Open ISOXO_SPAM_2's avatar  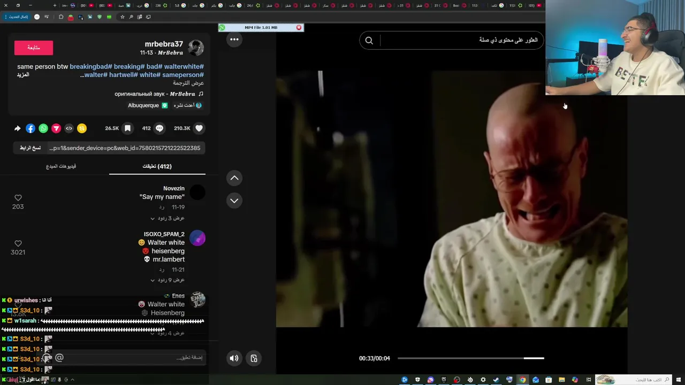pos(197,238)
